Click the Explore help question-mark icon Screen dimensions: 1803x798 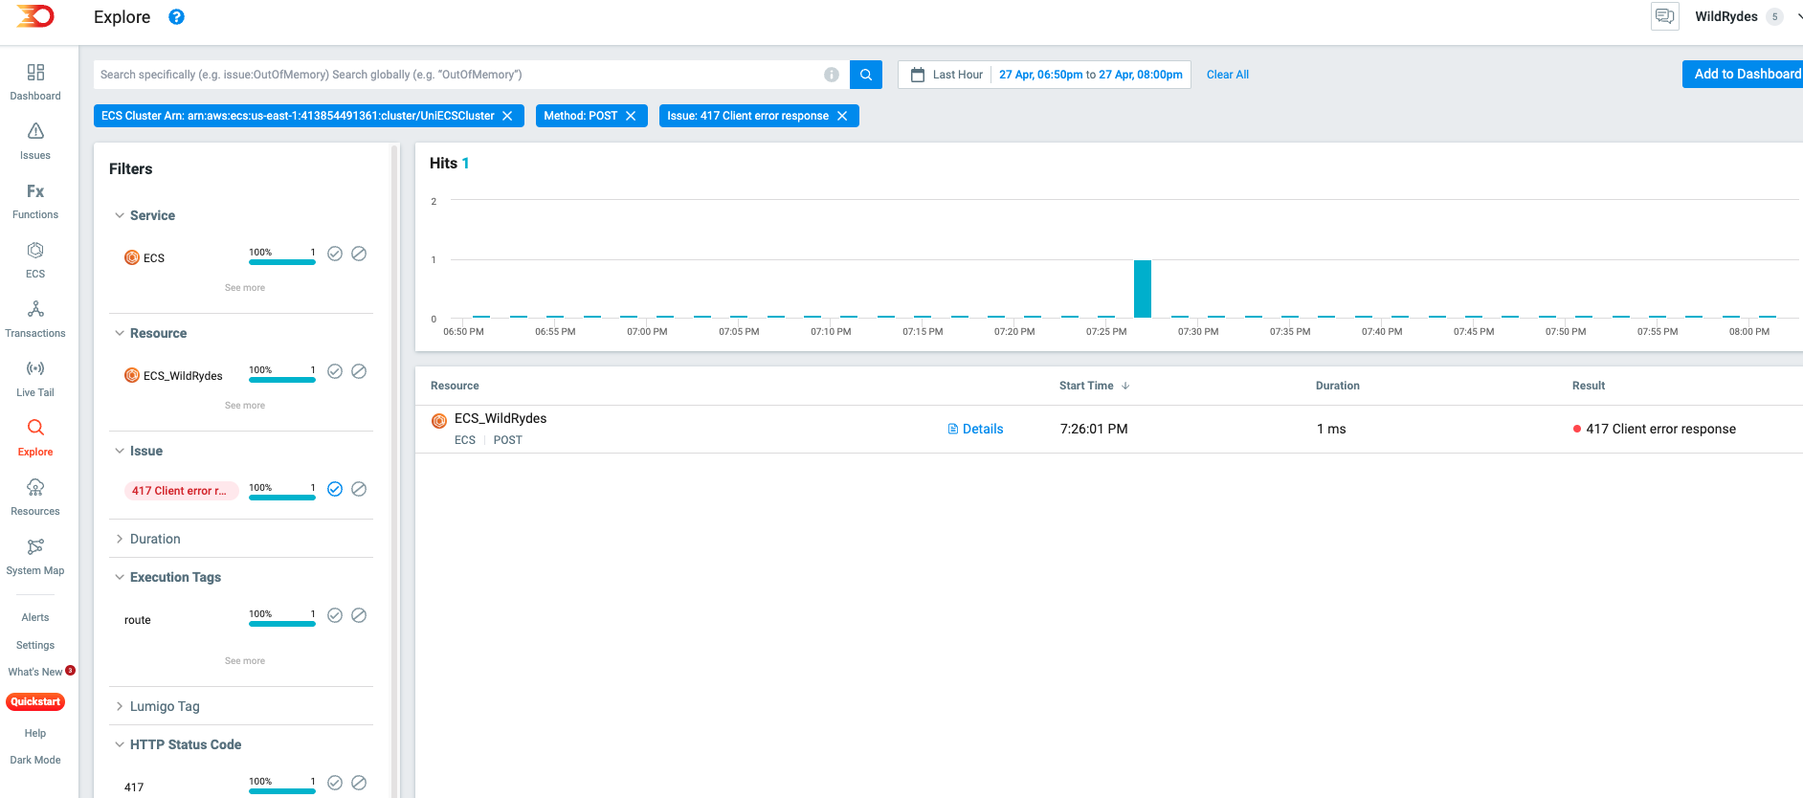[176, 16]
